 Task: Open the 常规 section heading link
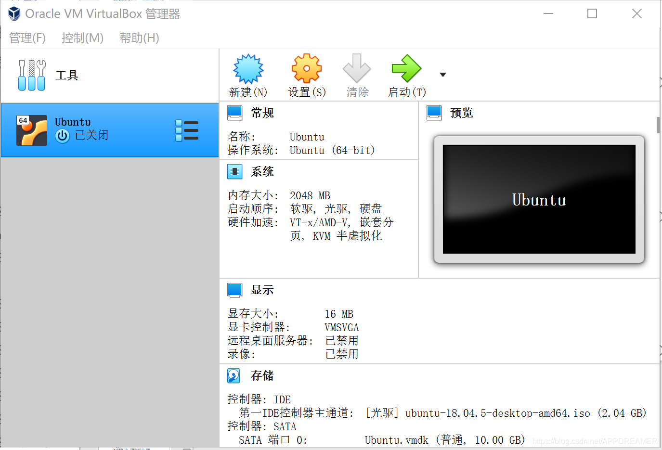(262, 113)
